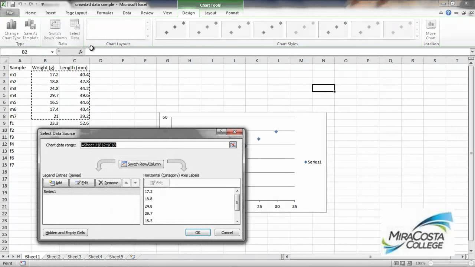
Task: Go to first sheet navigation arrow
Action: point(4,257)
